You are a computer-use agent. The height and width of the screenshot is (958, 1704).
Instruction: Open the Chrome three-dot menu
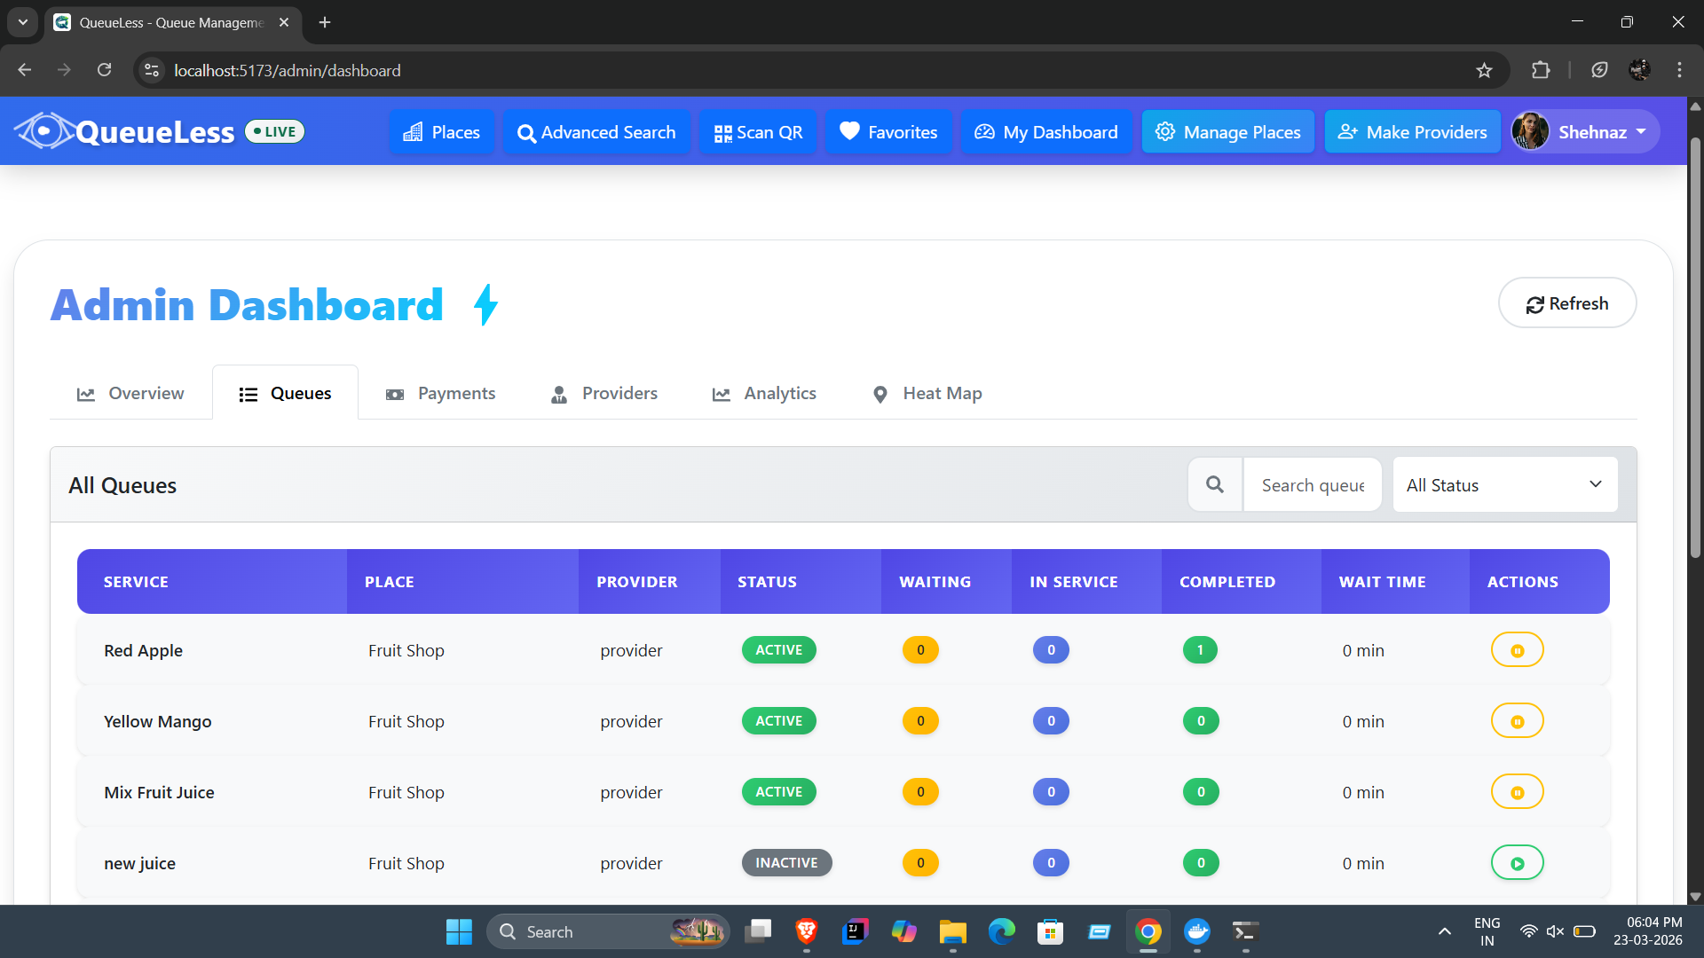(x=1679, y=70)
